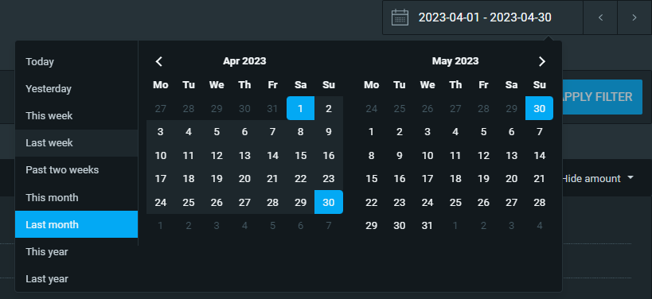Pick May 31 in the calendar
The height and width of the screenshot is (299, 652).
[x=428, y=226]
